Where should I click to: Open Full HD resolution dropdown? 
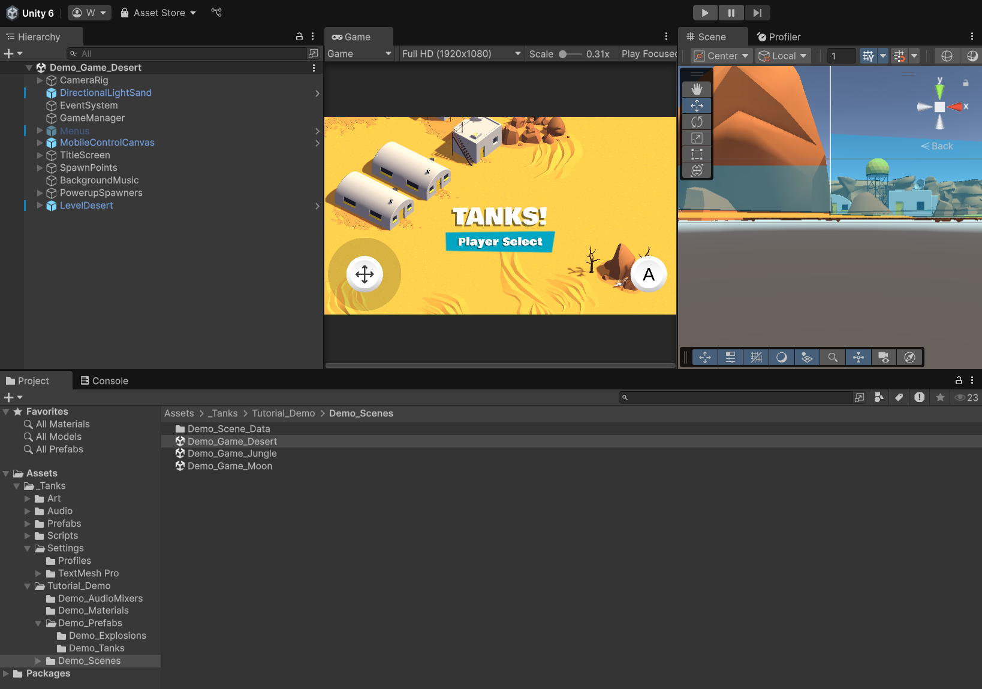(x=461, y=54)
